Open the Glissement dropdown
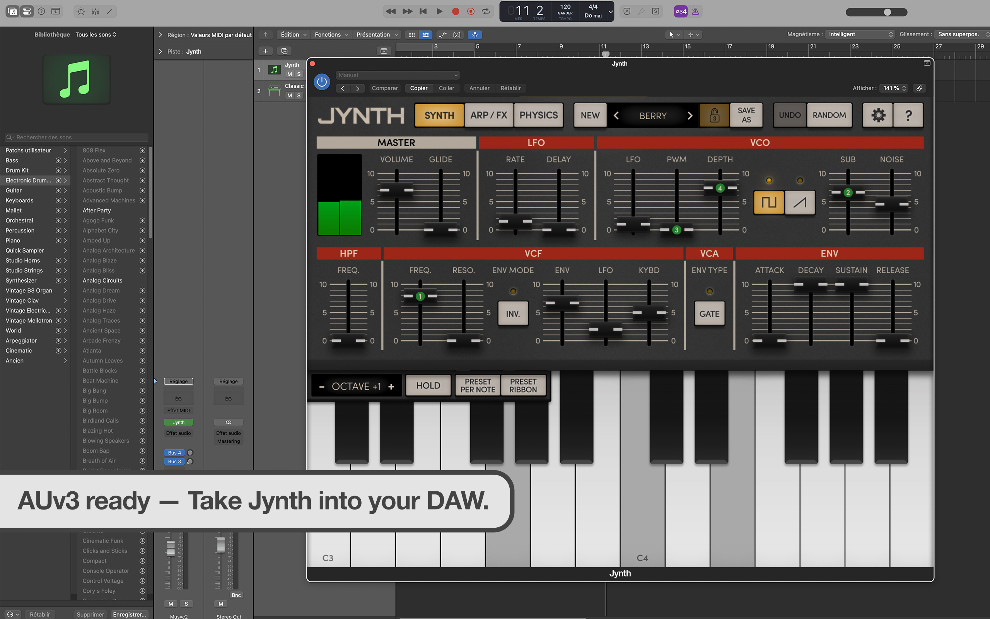Viewport: 990px width, 619px height. coord(962,34)
